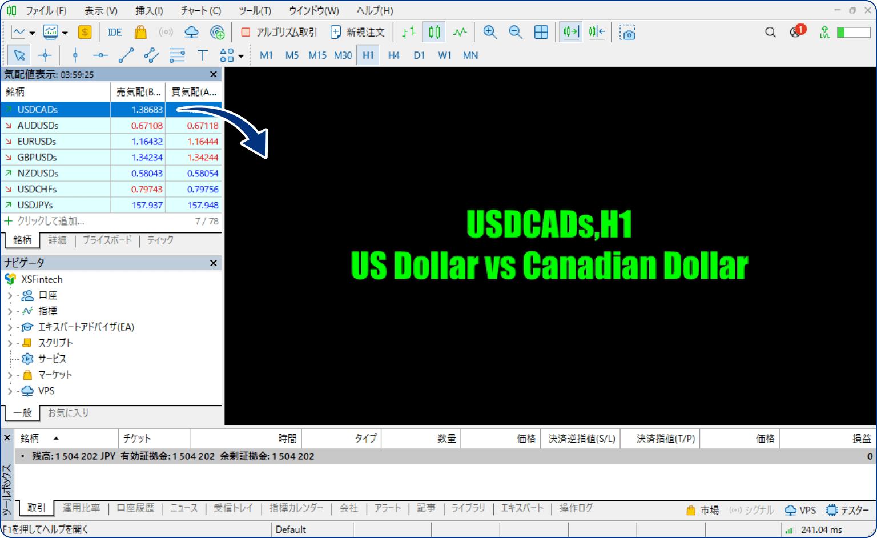Screen dimensions: 877x538
Task: Switch to the 口座履歴 tab
Action: 135,508
